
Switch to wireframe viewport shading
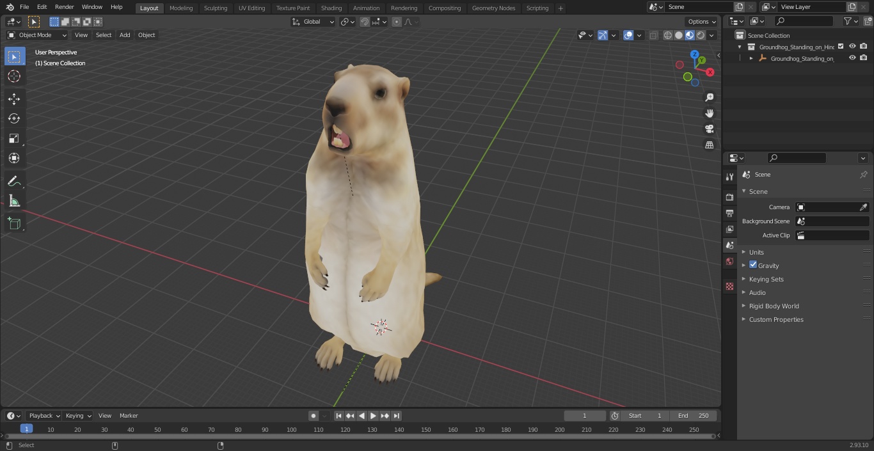(667, 35)
